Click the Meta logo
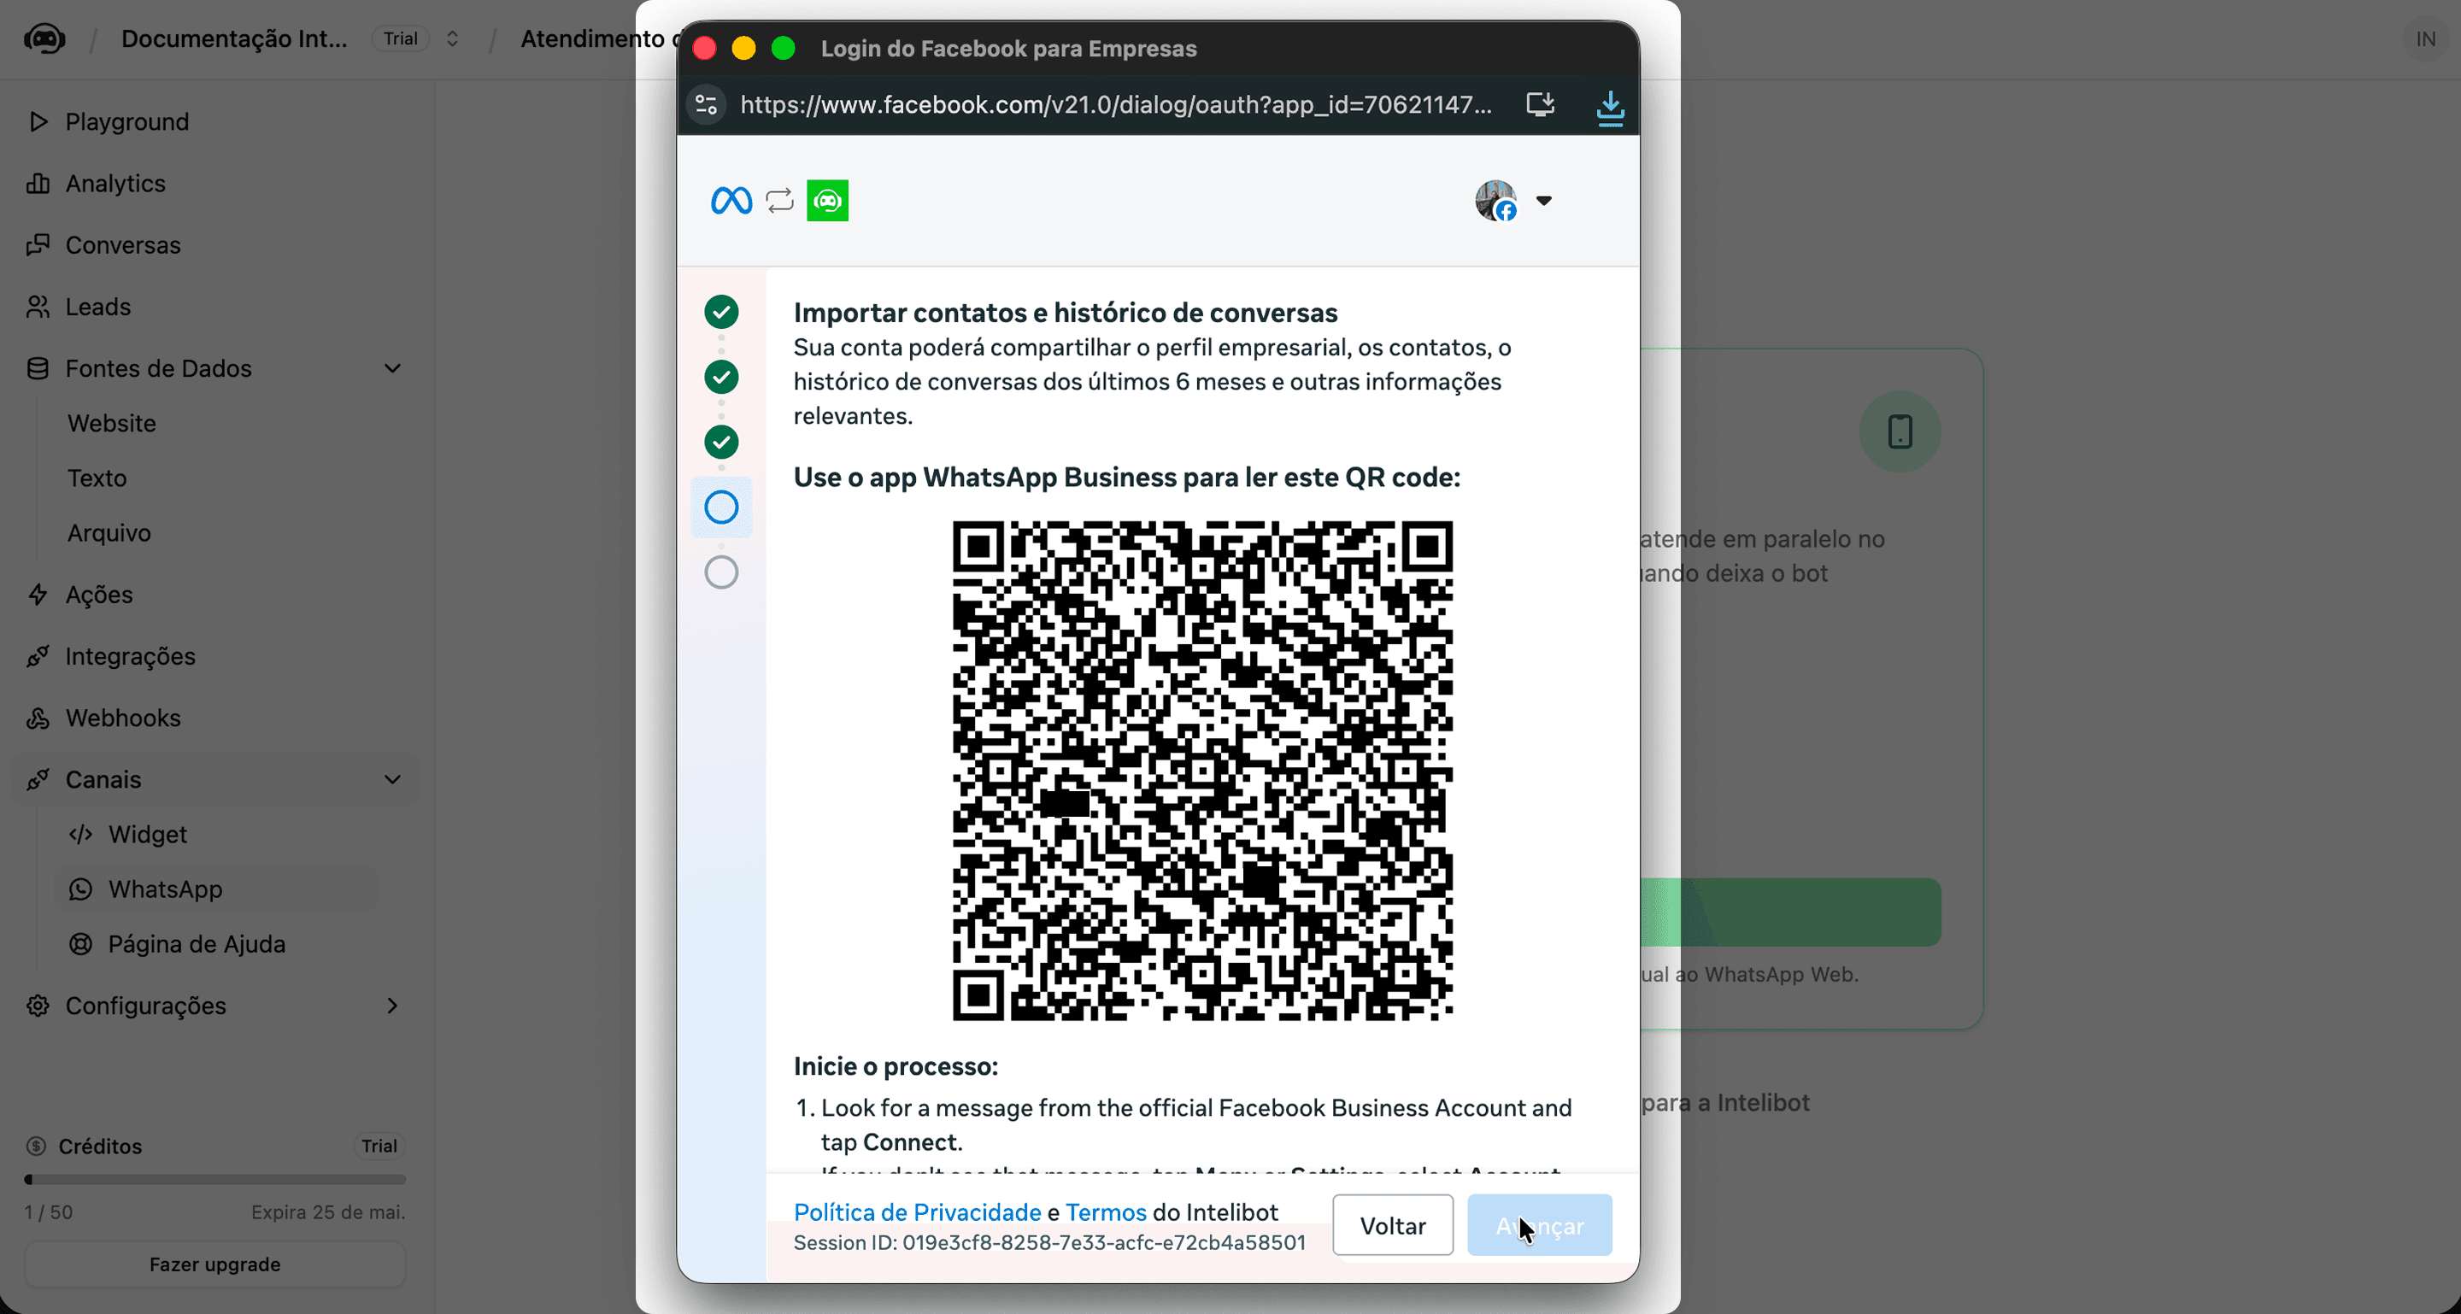This screenshot has height=1314, width=2461. point(731,201)
